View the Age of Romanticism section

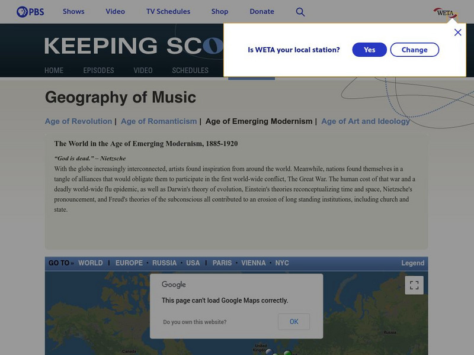coord(159,121)
